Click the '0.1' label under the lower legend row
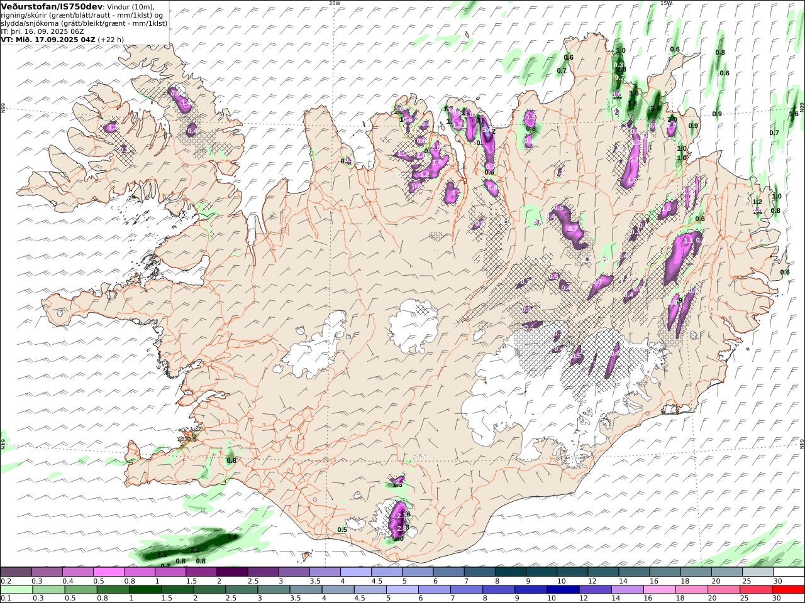The image size is (805, 603). coord(5,599)
